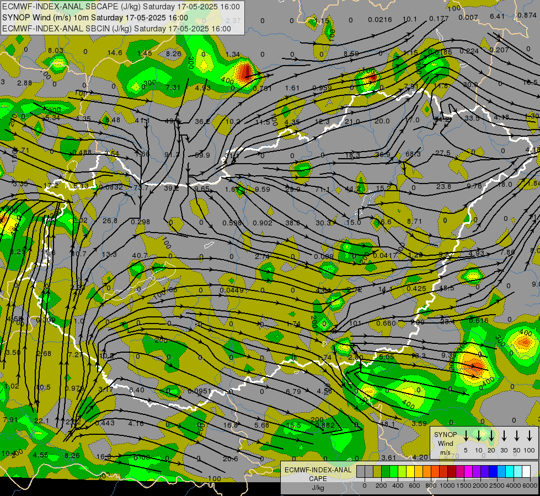Click the 27.5 value on the map
This screenshot has width=540, height=496.
(x=443, y=153)
